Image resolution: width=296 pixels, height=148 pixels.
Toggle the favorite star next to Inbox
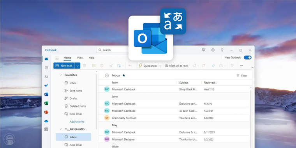tap(123, 75)
